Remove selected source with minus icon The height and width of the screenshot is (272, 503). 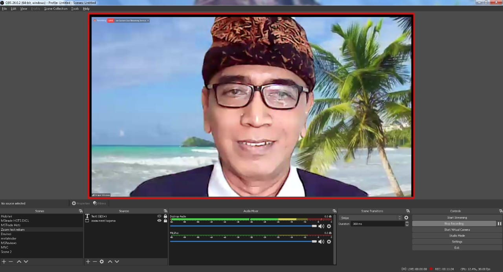coord(95,261)
